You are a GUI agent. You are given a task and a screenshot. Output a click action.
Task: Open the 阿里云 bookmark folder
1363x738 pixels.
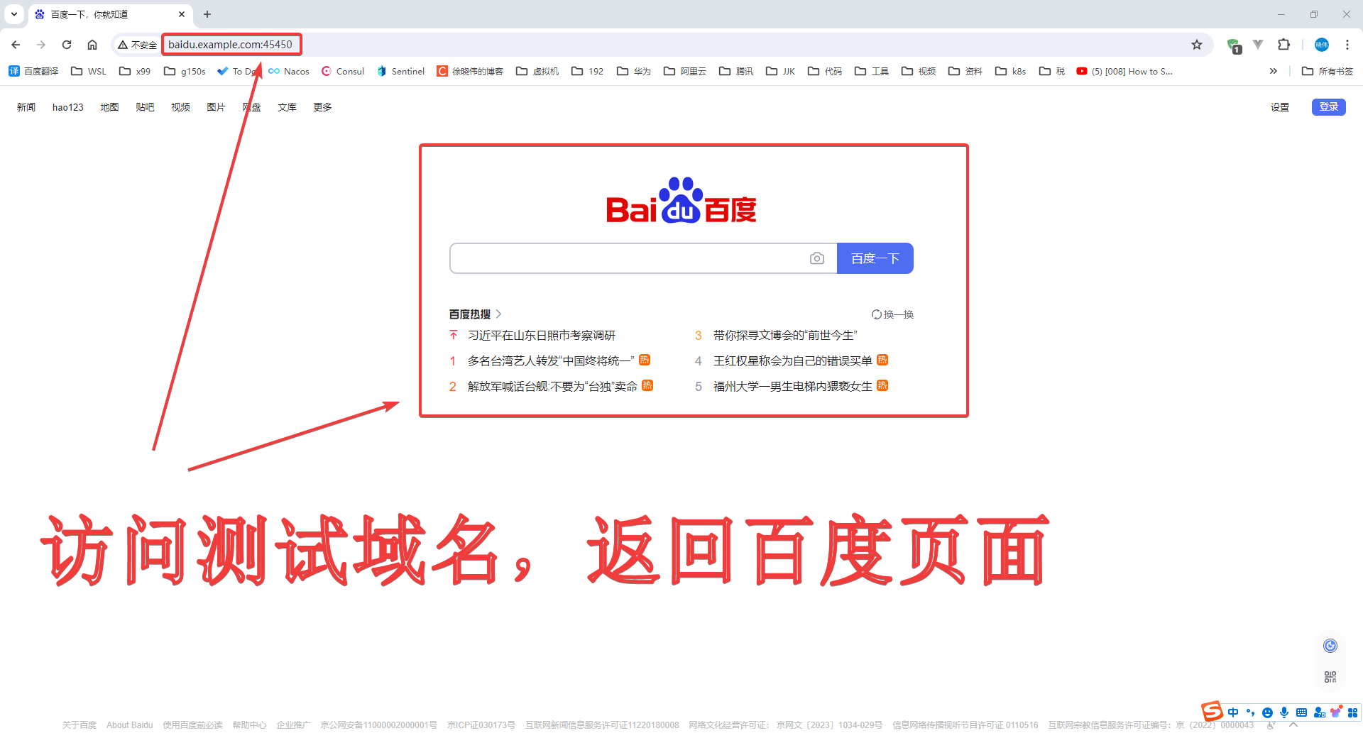[x=685, y=71]
